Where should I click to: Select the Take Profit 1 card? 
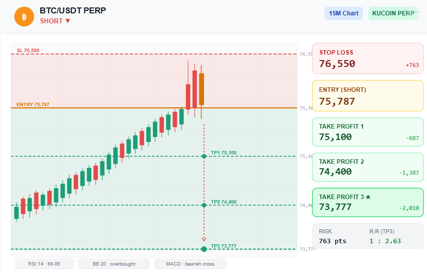[x=367, y=132]
